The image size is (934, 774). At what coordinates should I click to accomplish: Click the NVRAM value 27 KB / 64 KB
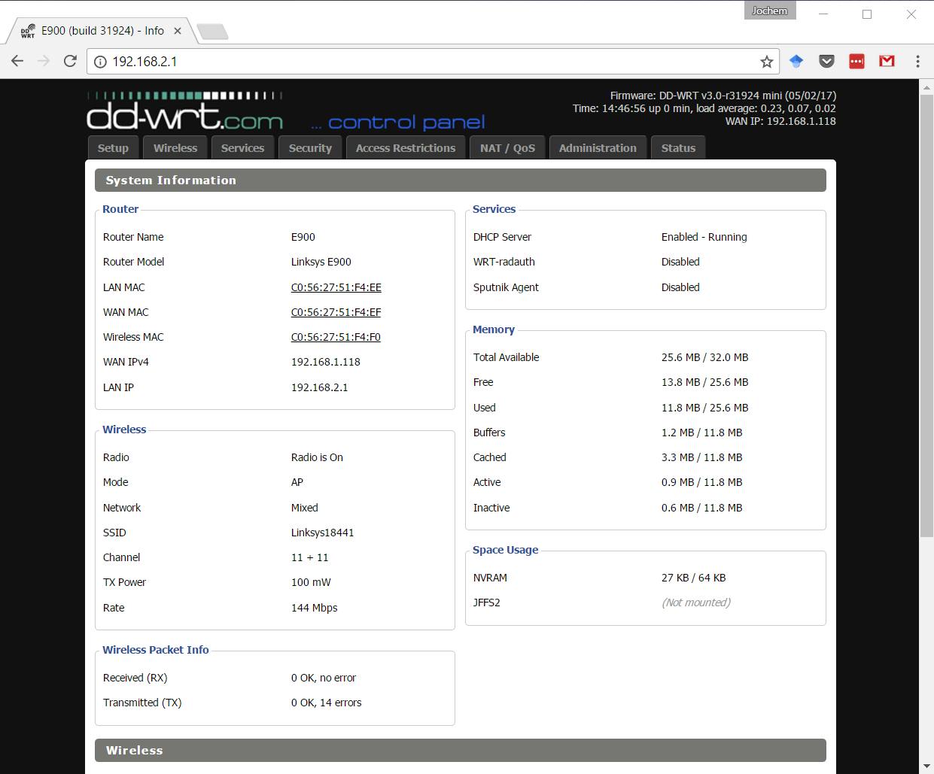693,578
